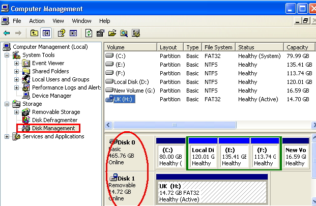Select the Storage tree item label
Viewport: 316px width, 206px height.
[x=32, y=104]
